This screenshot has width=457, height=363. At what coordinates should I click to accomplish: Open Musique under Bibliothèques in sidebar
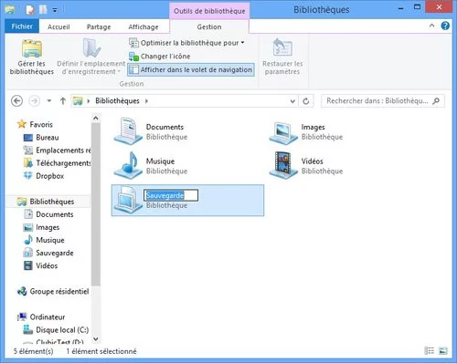50,240
